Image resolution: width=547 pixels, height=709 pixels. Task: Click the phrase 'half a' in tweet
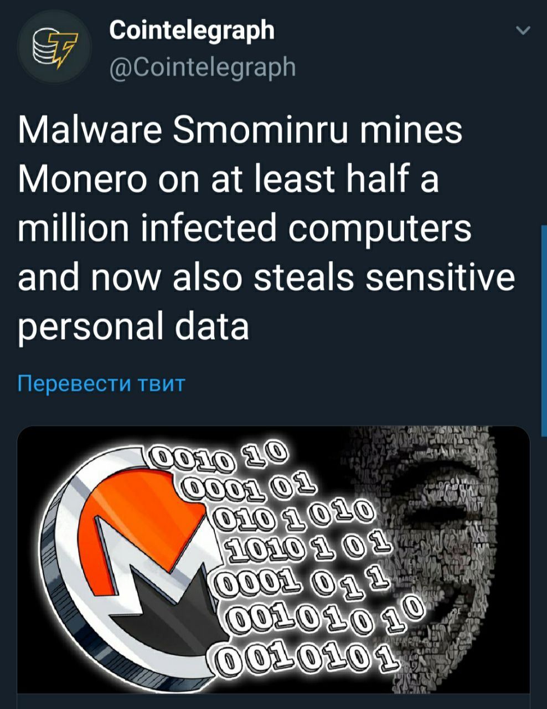(x=391, y=179)
